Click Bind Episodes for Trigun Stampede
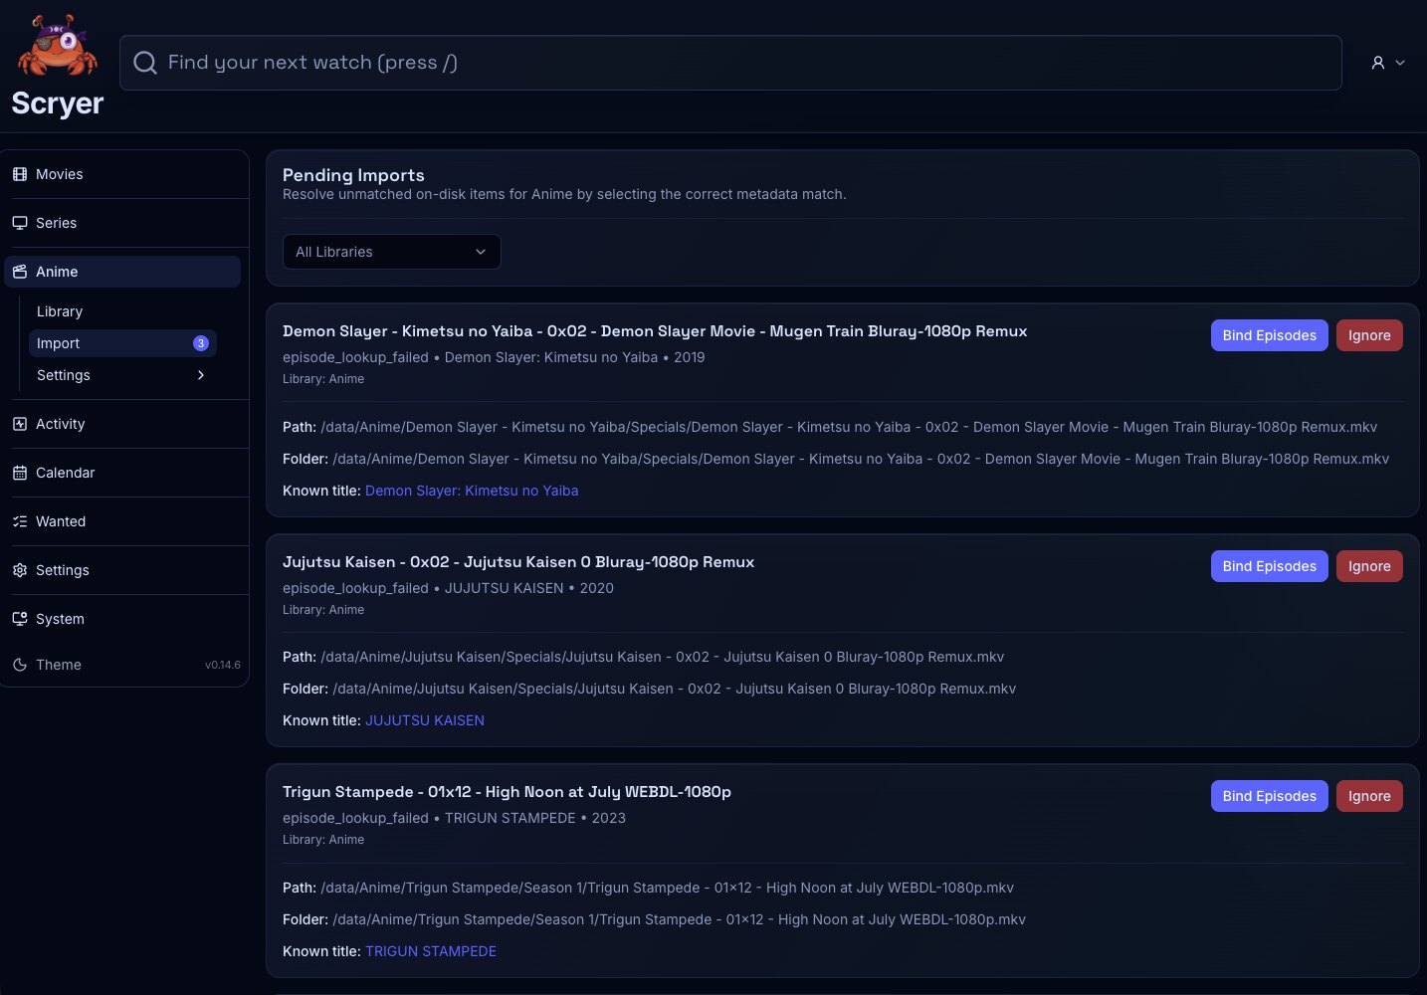Screen dimensions: 1427x995 point(1269,796)
